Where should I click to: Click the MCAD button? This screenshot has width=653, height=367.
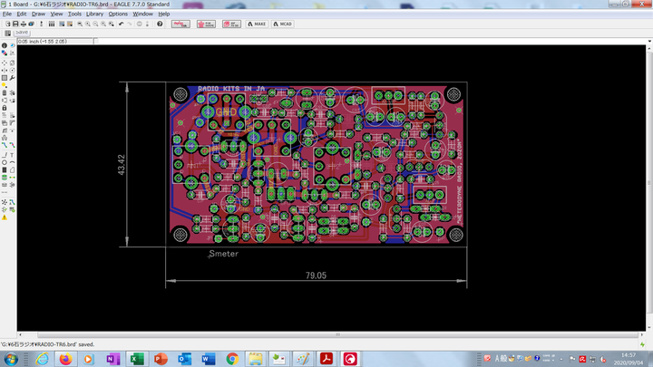[283, 24]
